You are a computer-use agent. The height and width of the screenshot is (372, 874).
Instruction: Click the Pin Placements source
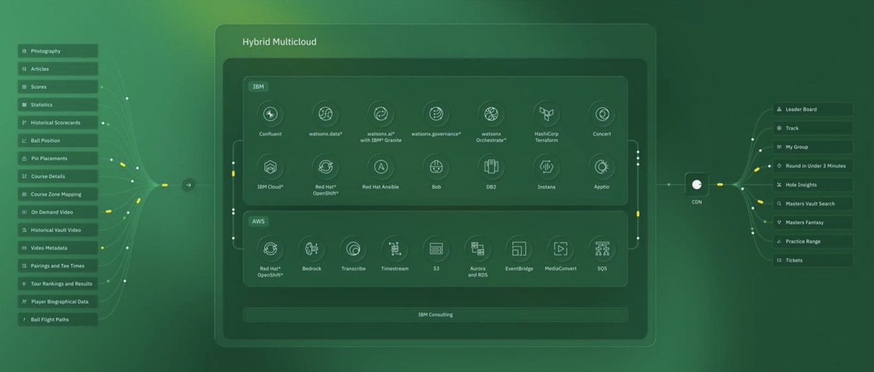(x=58, y=158)
